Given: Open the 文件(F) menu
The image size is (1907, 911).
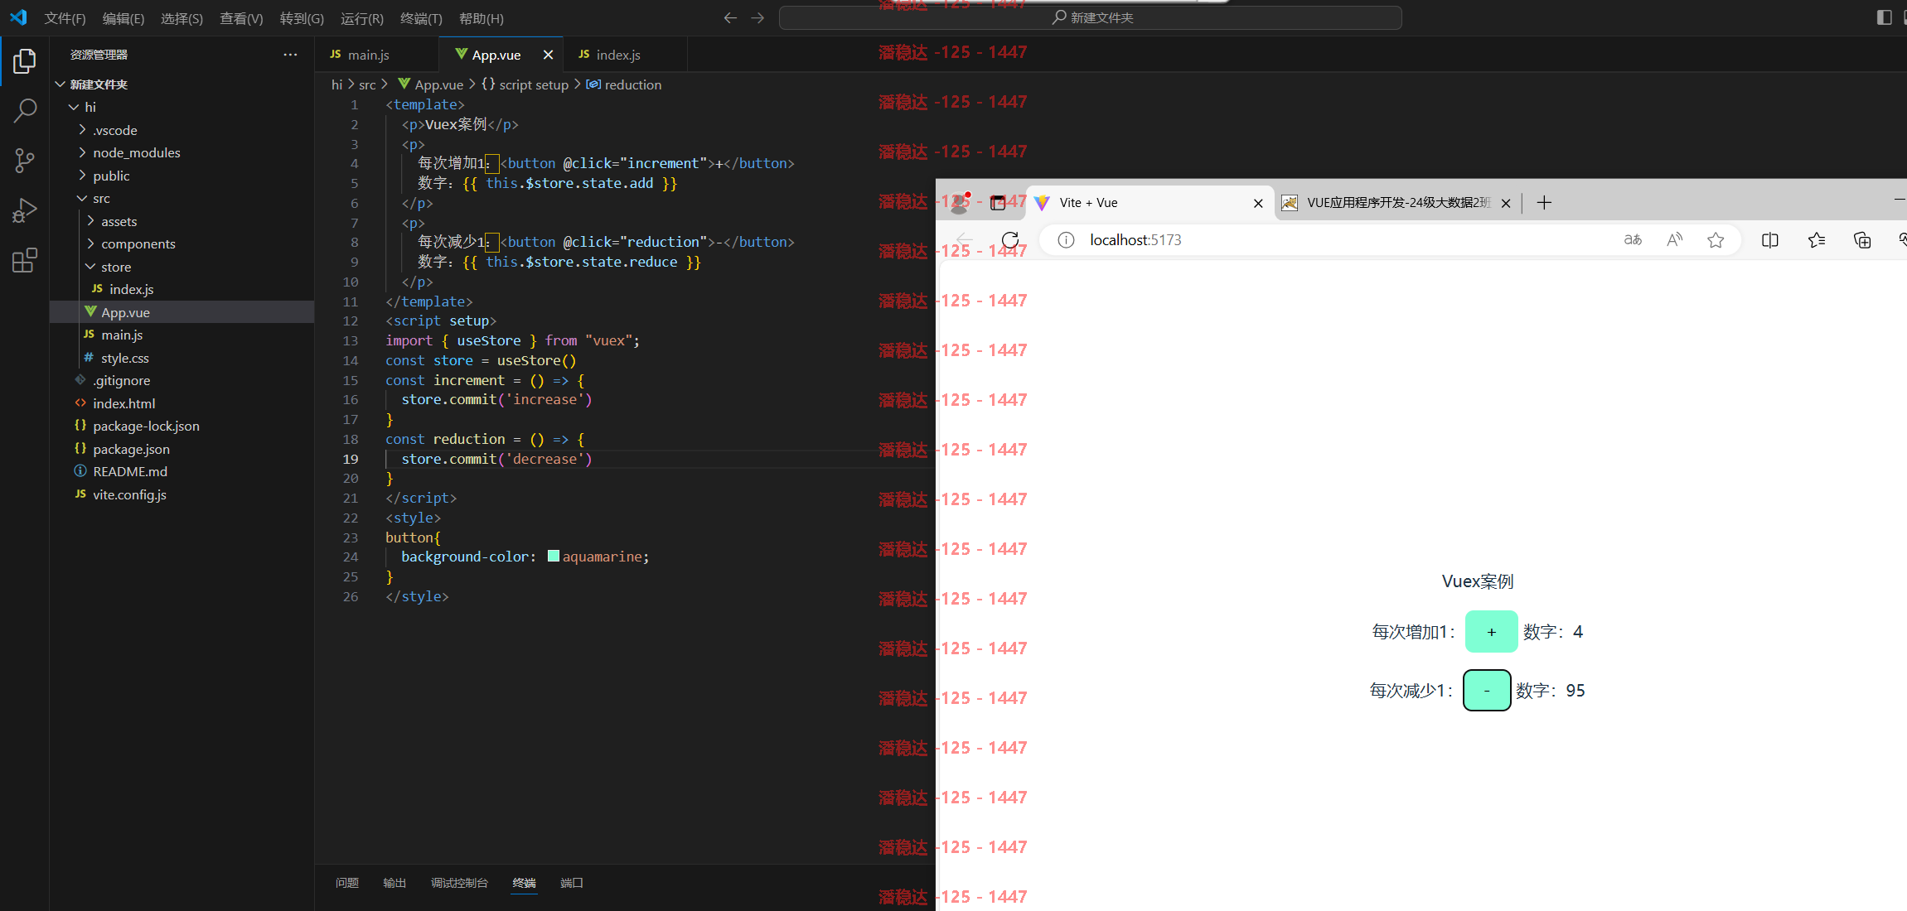Looking at the screenshot, I should [x=65, y=18].
